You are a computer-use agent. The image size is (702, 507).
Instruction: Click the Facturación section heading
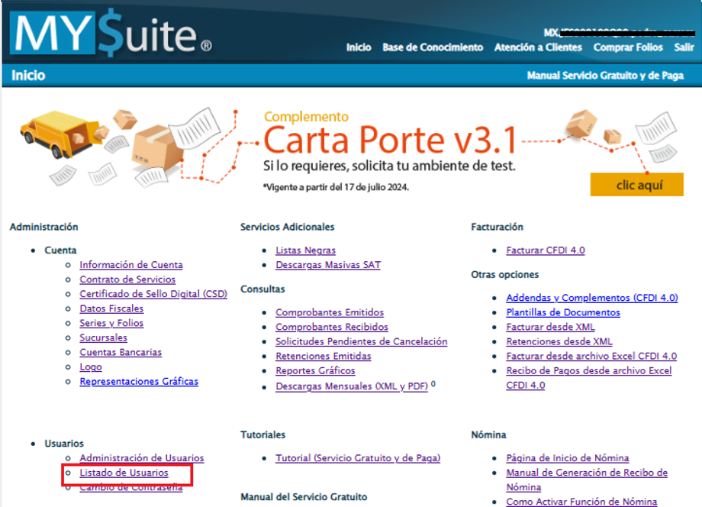(x=497, y=227)
